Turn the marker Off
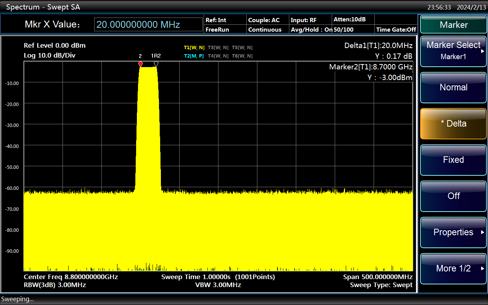488x305 pixels. (x=453, y=196)
